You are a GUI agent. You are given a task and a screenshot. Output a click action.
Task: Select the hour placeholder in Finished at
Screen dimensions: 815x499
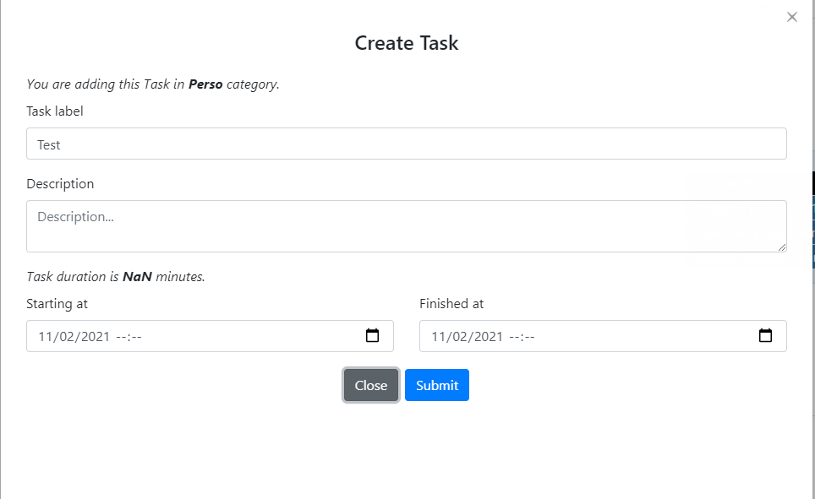pyautogui.click(x=514, y=336)
